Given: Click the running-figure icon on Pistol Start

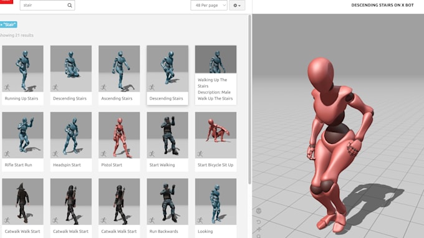Looking at the screenshot, I should click(104, 154).
